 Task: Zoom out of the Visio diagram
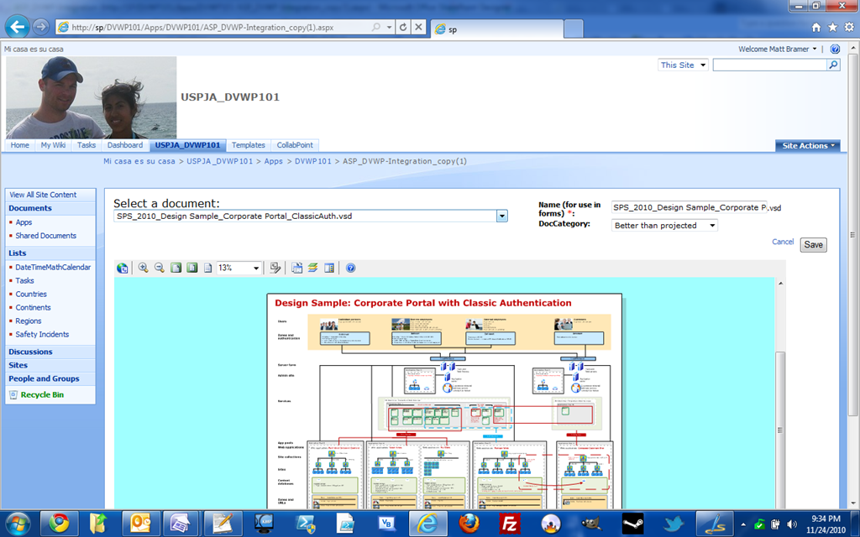point(160,268)
